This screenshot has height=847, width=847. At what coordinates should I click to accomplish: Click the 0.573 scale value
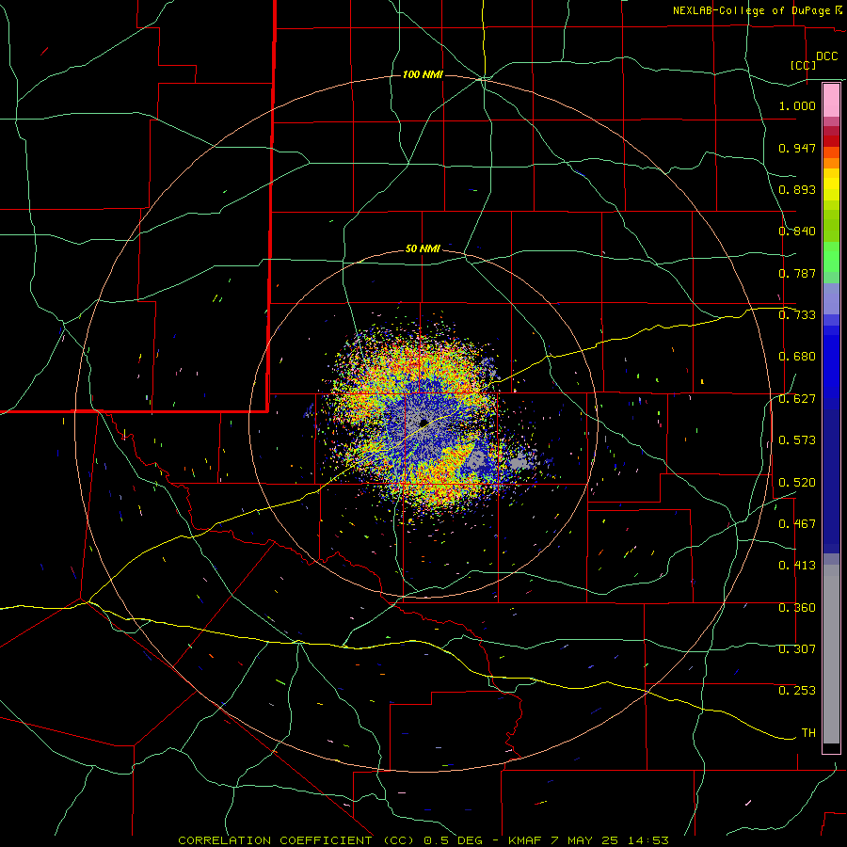pyautogui.click(x=797, y=440)
